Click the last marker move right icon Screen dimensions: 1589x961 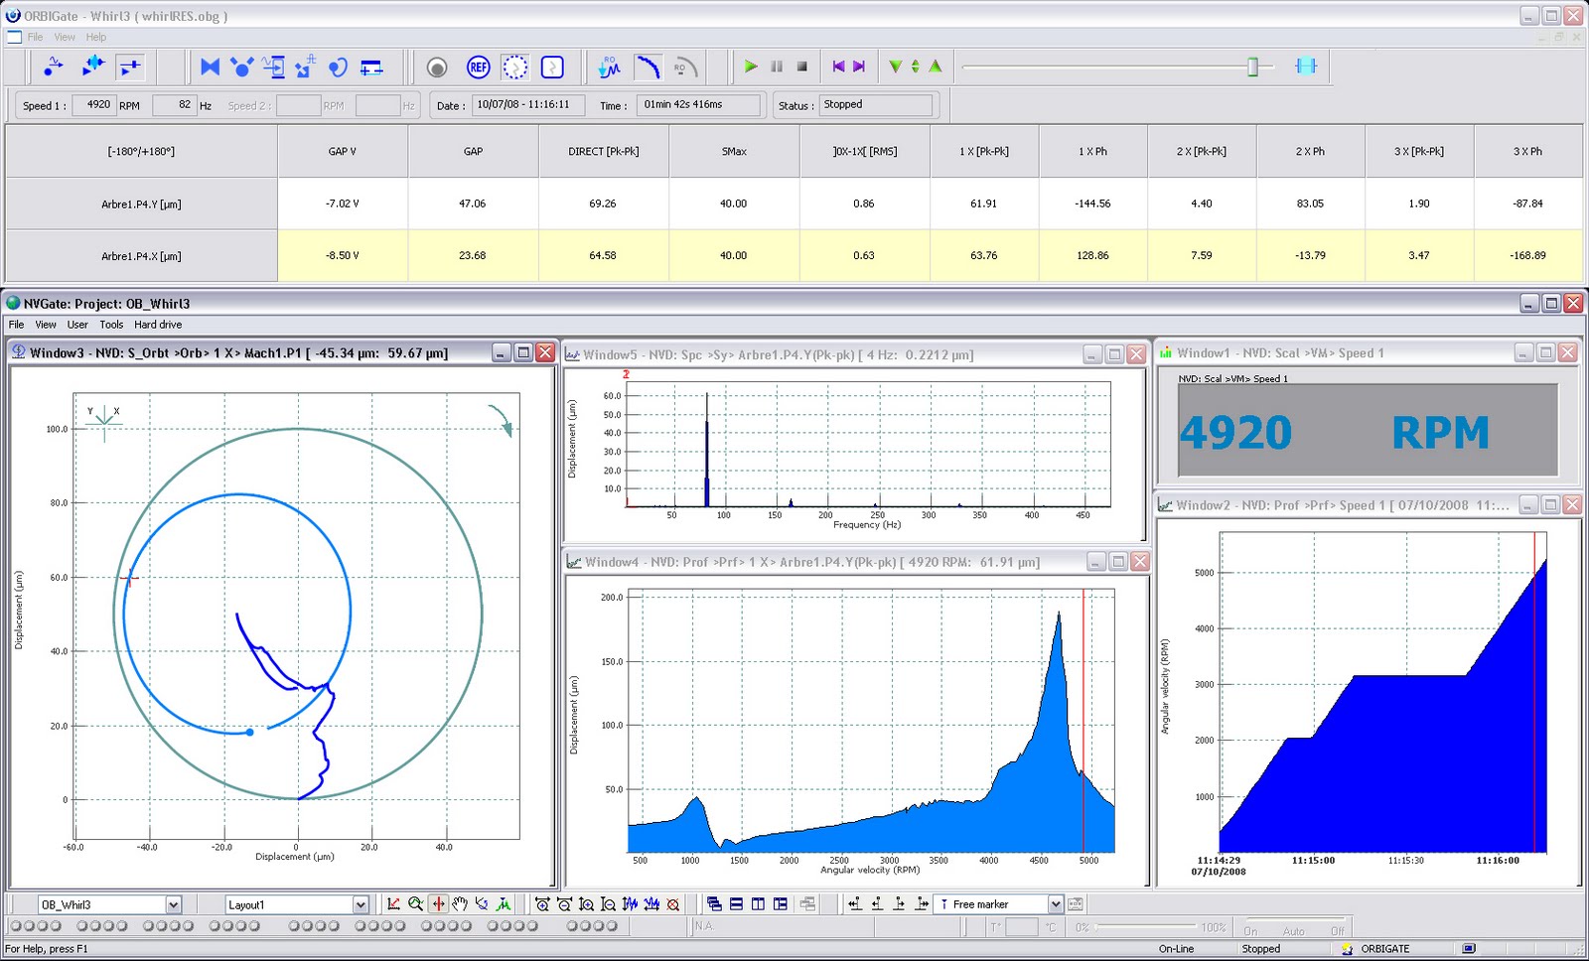click(923, 904)
